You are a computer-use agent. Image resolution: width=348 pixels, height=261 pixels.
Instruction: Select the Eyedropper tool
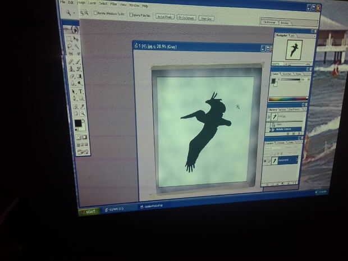[x=82, y=106]
